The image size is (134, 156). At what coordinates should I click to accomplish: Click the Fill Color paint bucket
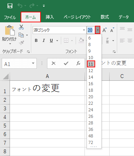click(81, 41)
